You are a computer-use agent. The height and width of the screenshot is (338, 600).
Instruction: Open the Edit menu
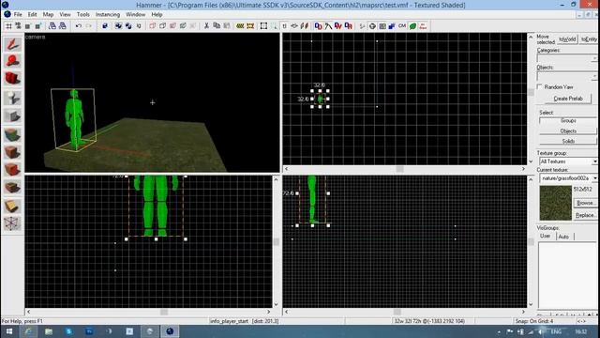32,14
